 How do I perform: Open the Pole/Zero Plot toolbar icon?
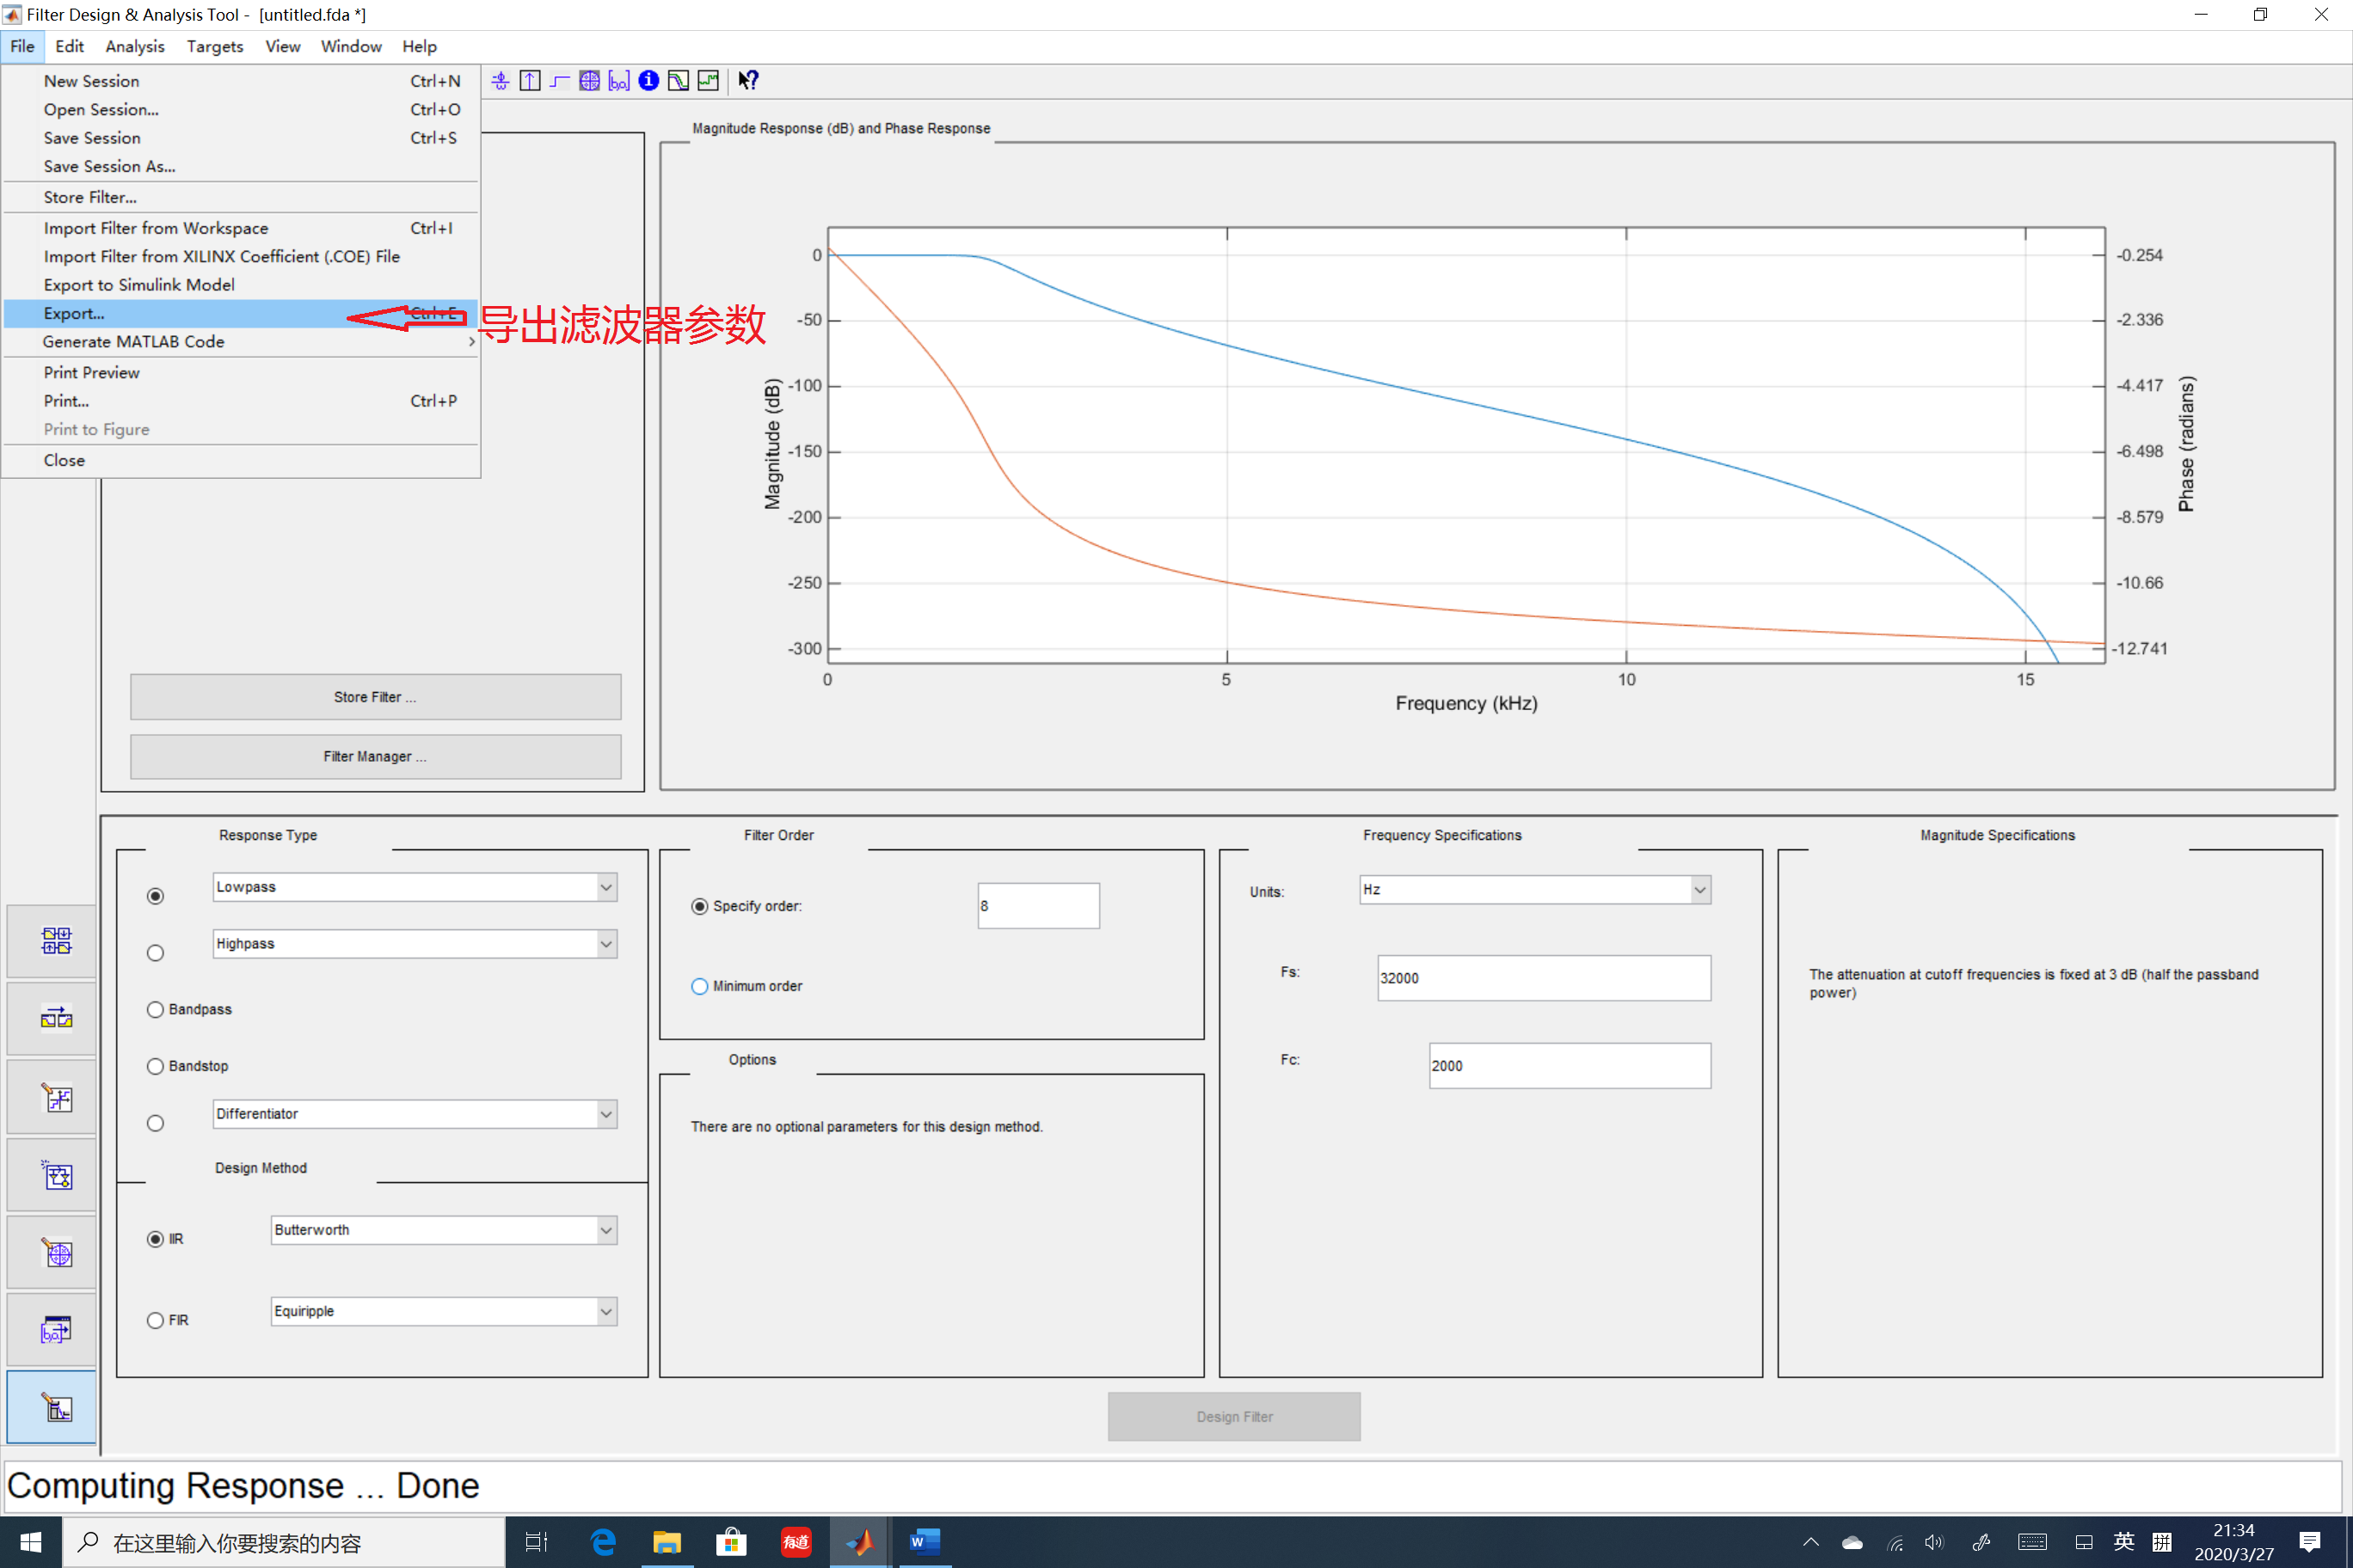pyautogui.click(x=589, y=81)
